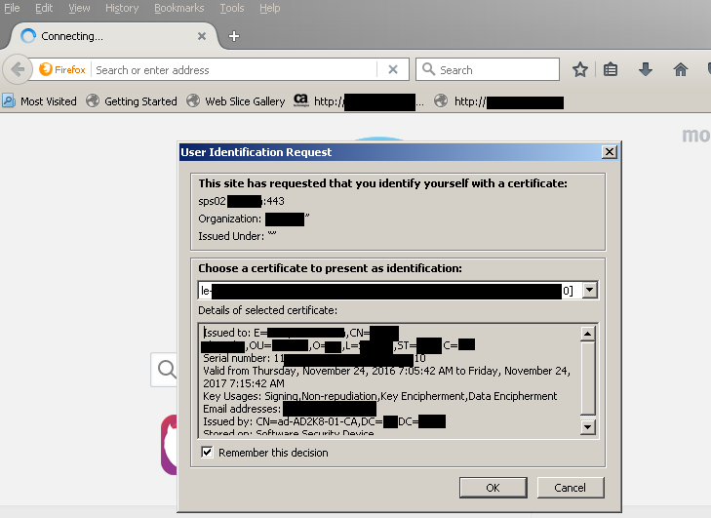This screenshot has width=711, height=518.
Task: Cancel the certificate identification request
Action: 570,488
